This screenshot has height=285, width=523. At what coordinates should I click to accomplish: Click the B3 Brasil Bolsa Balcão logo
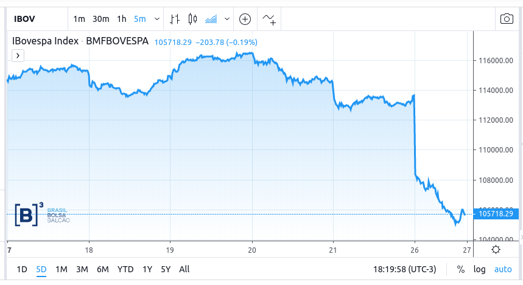point(41,214)
